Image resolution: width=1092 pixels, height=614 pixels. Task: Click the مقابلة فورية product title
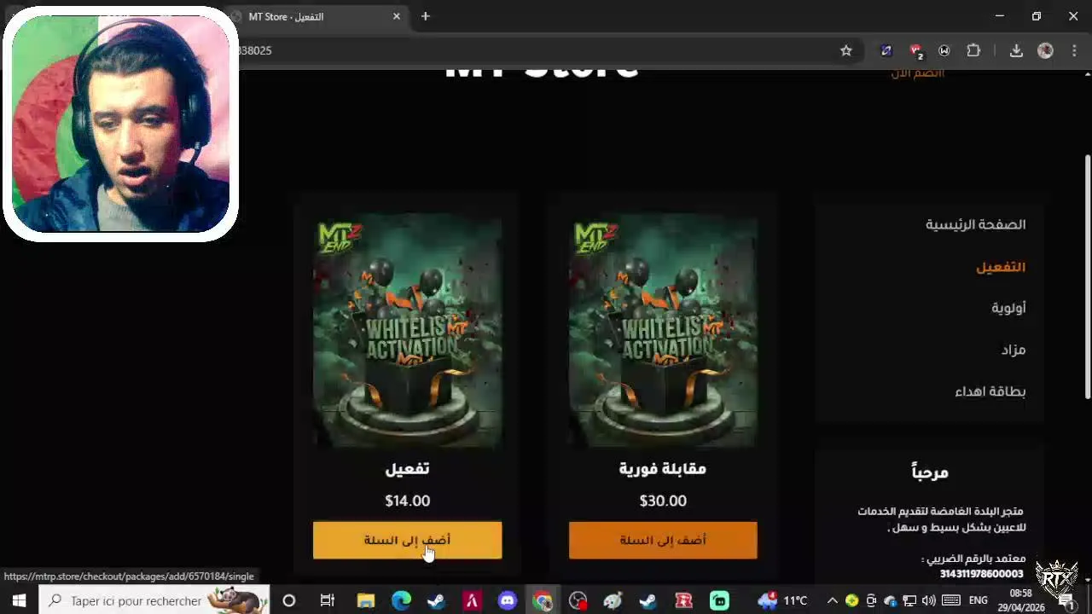663,468
